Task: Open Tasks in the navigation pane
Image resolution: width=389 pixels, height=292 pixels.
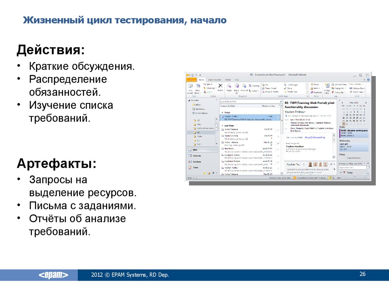Action: pyautogui.click(x=196, y=167)
